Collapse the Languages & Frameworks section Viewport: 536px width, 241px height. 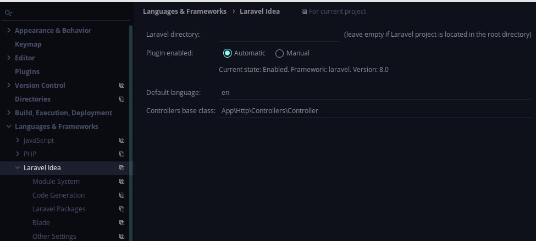(x=9, y=127)
